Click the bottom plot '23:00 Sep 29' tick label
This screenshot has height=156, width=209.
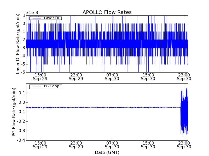click(x=76, y=145)
